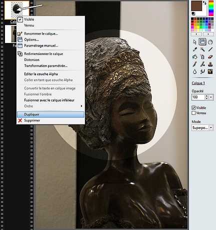Select the Spray can tool
This screenshot has height=230, width=216.
202,56
